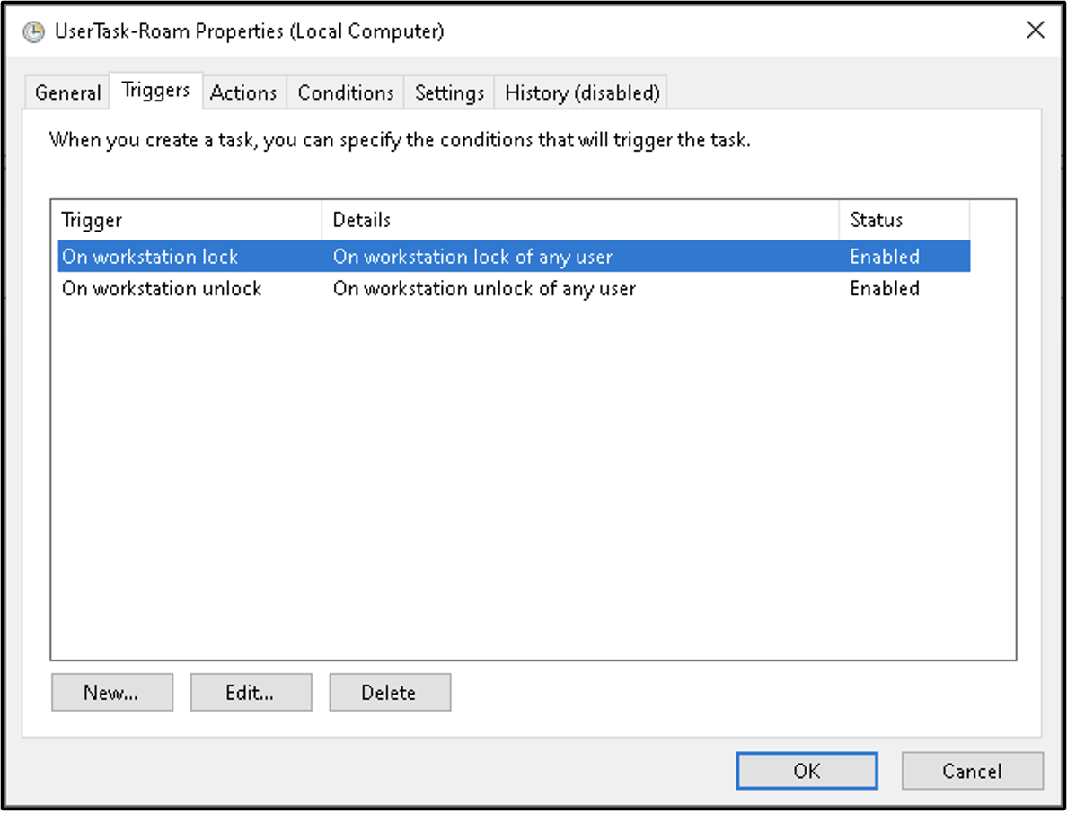Screen dimensions: 1067x813
Task: View the History (disabled) tab
Action: [582, 92]
